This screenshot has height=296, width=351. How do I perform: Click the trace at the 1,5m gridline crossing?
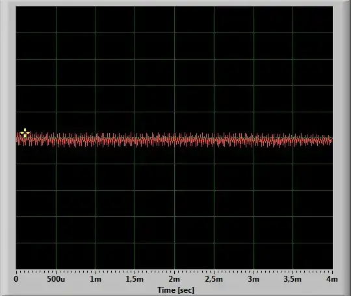(135, 140)
